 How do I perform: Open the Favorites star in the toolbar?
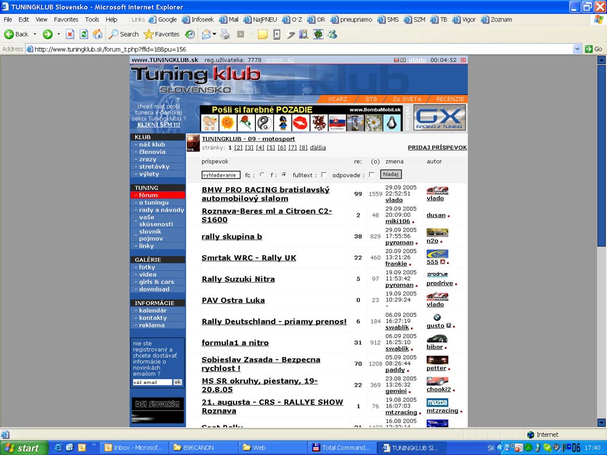point(161,34)
